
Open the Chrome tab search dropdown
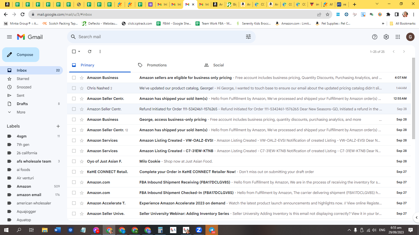click(377, 4)
